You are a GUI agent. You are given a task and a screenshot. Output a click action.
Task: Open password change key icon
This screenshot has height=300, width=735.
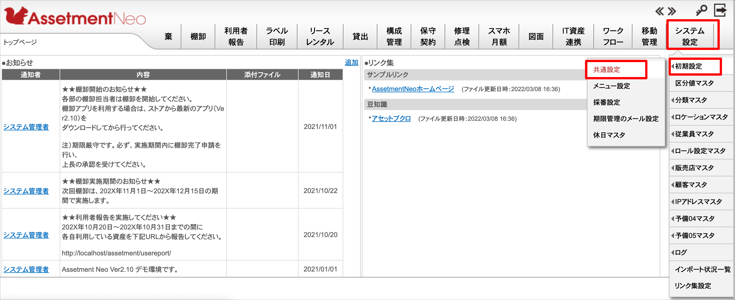701,10
